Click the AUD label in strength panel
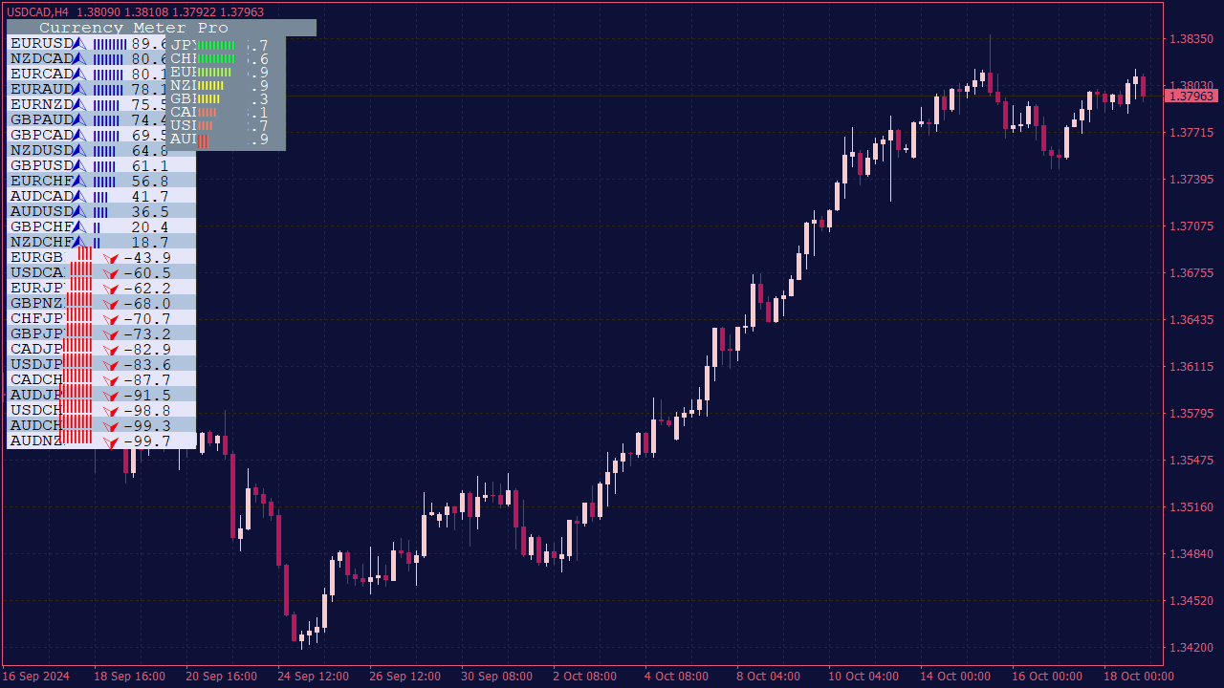The height and width of the screenshot is (688, 1224). coord(184,140)
